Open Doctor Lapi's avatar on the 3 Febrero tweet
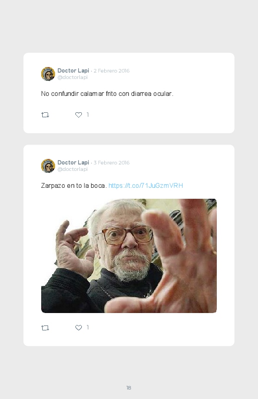The image size is (258, 399). pos(48,166)
